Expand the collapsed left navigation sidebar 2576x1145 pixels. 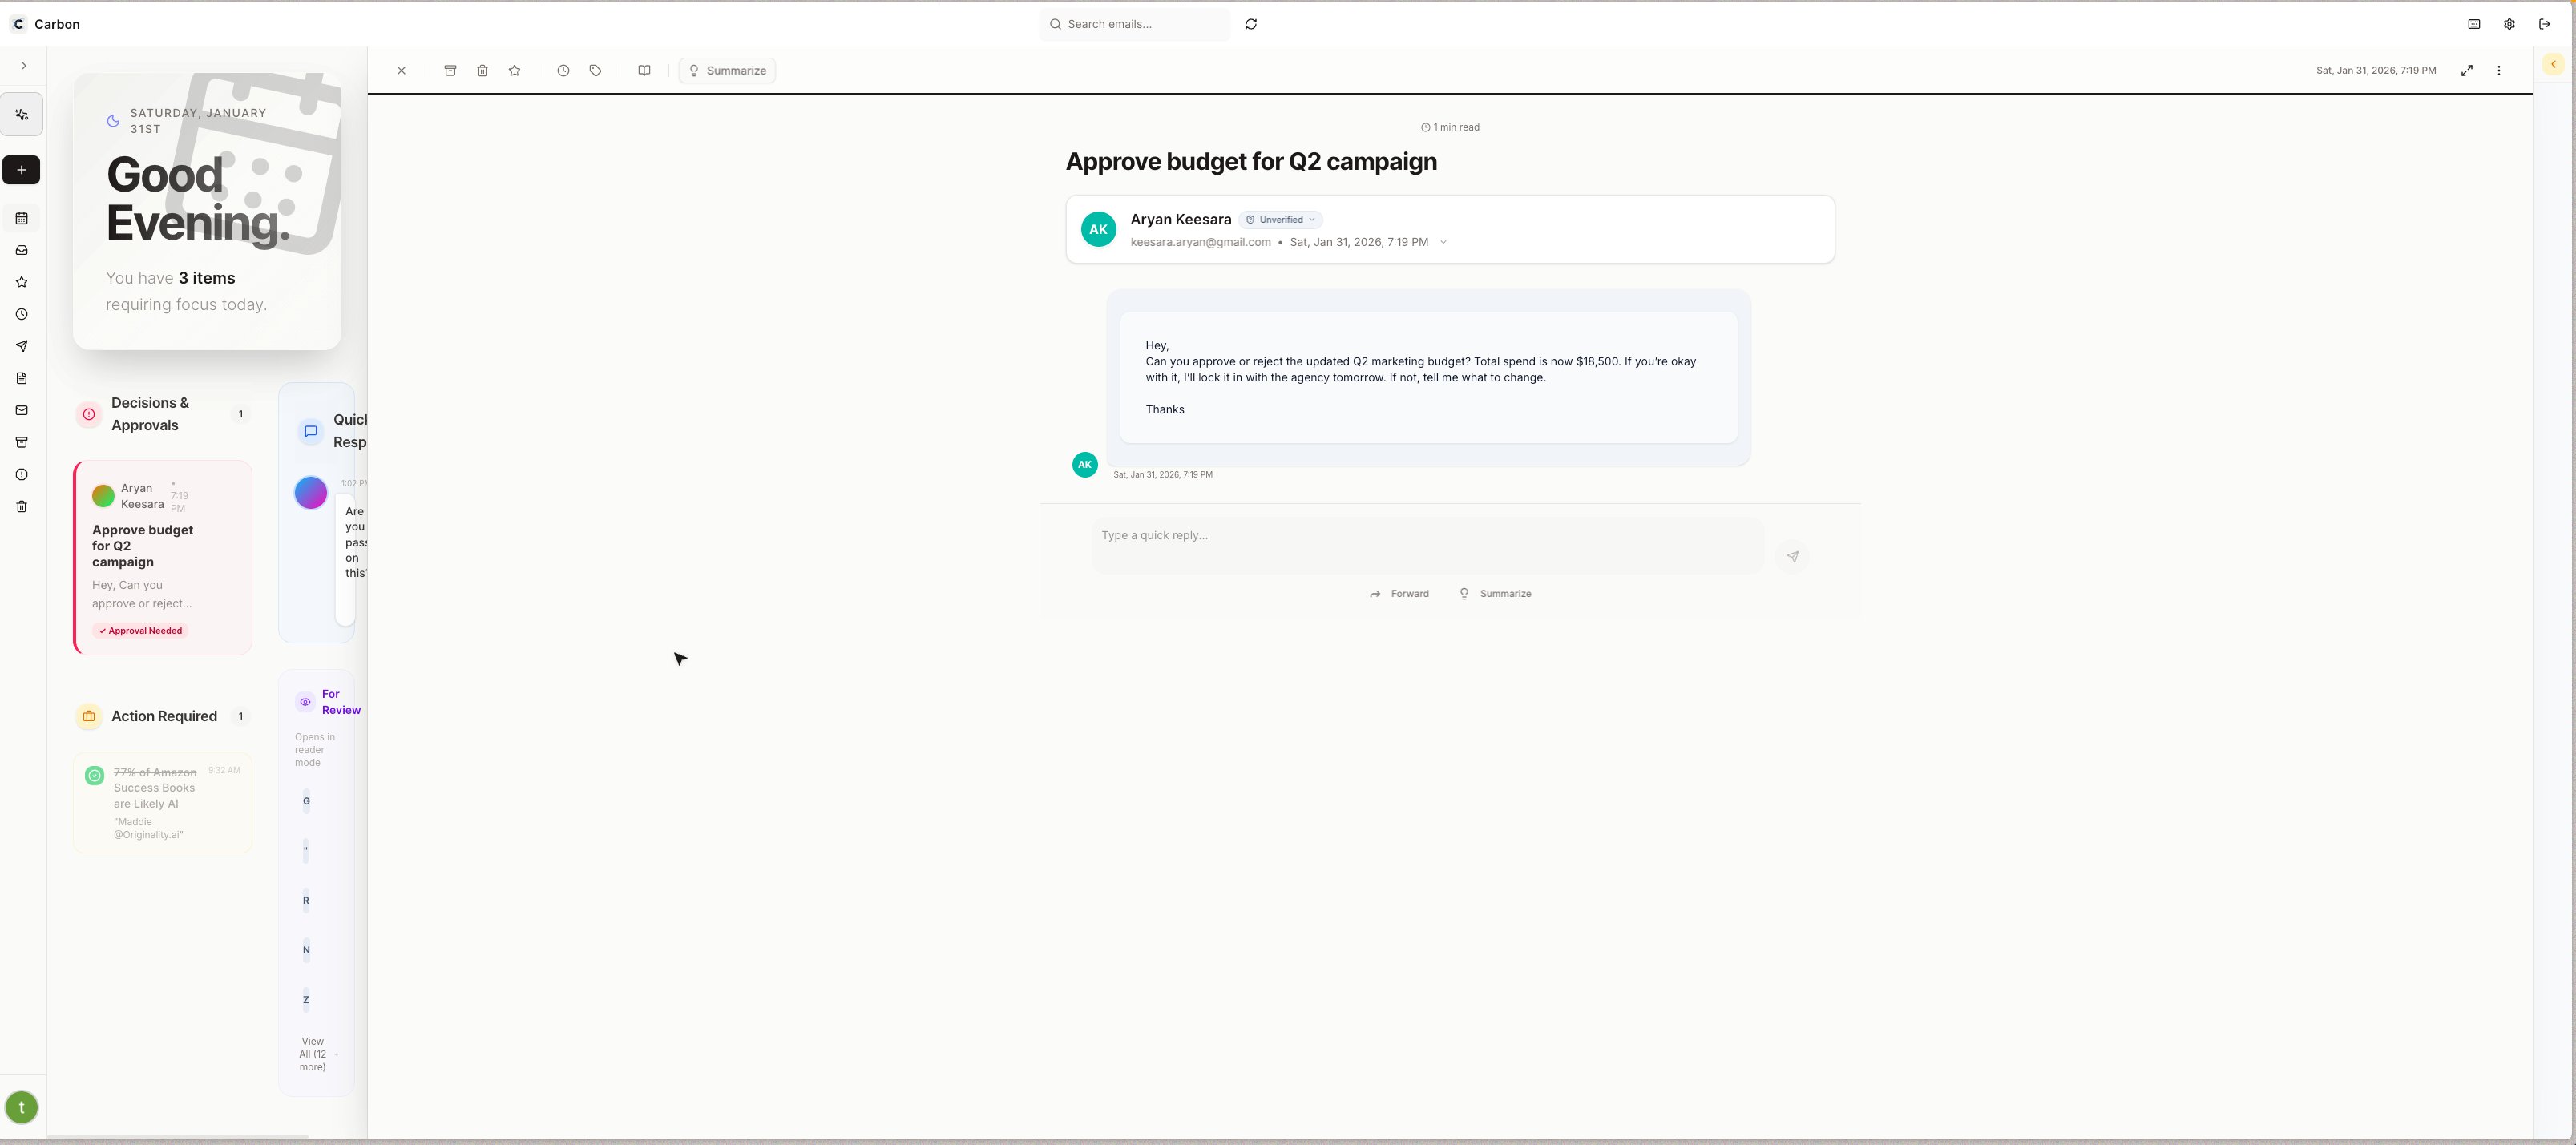coord(24,65)
